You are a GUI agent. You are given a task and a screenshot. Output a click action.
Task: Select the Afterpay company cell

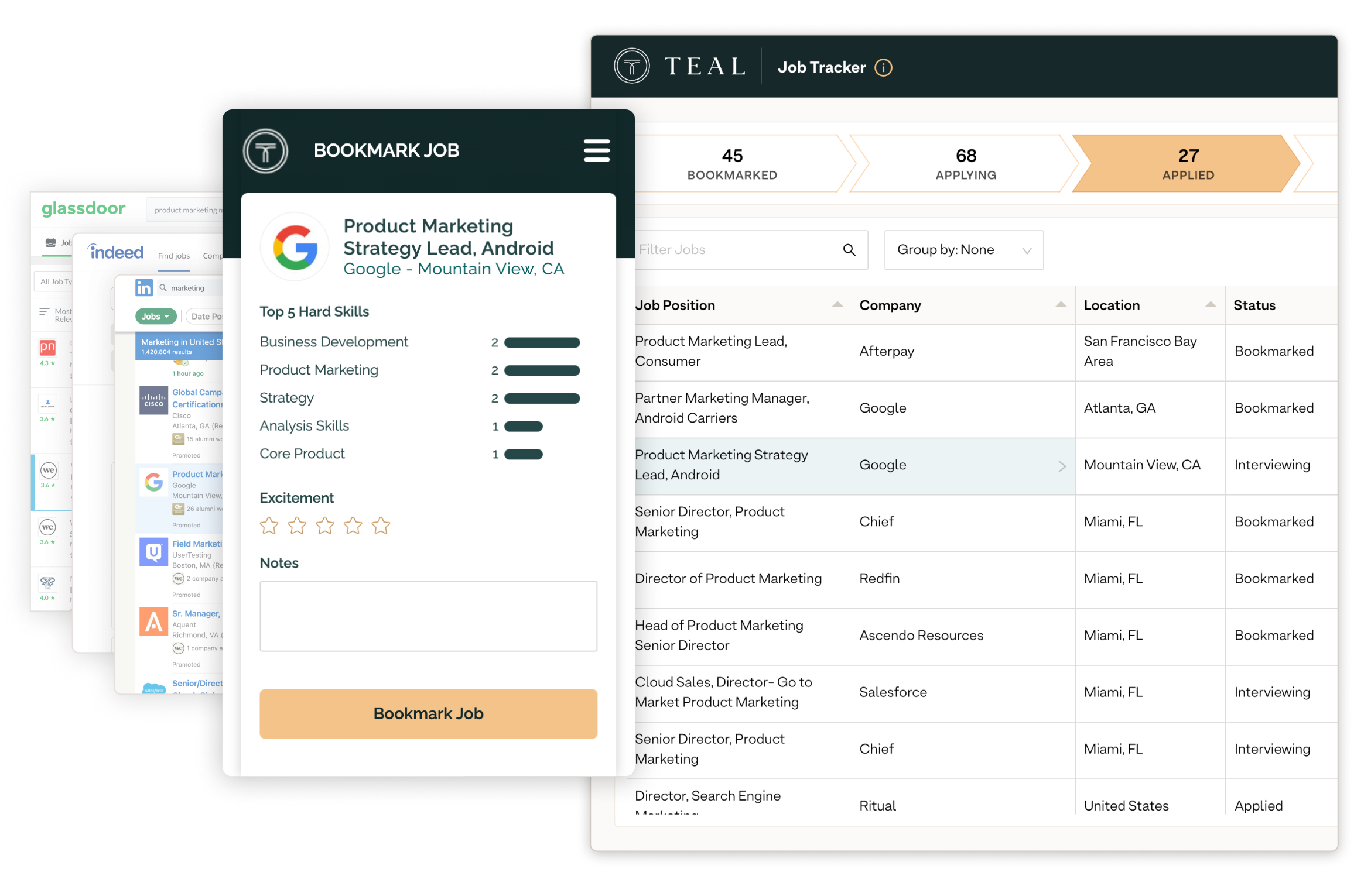[887, 351]
